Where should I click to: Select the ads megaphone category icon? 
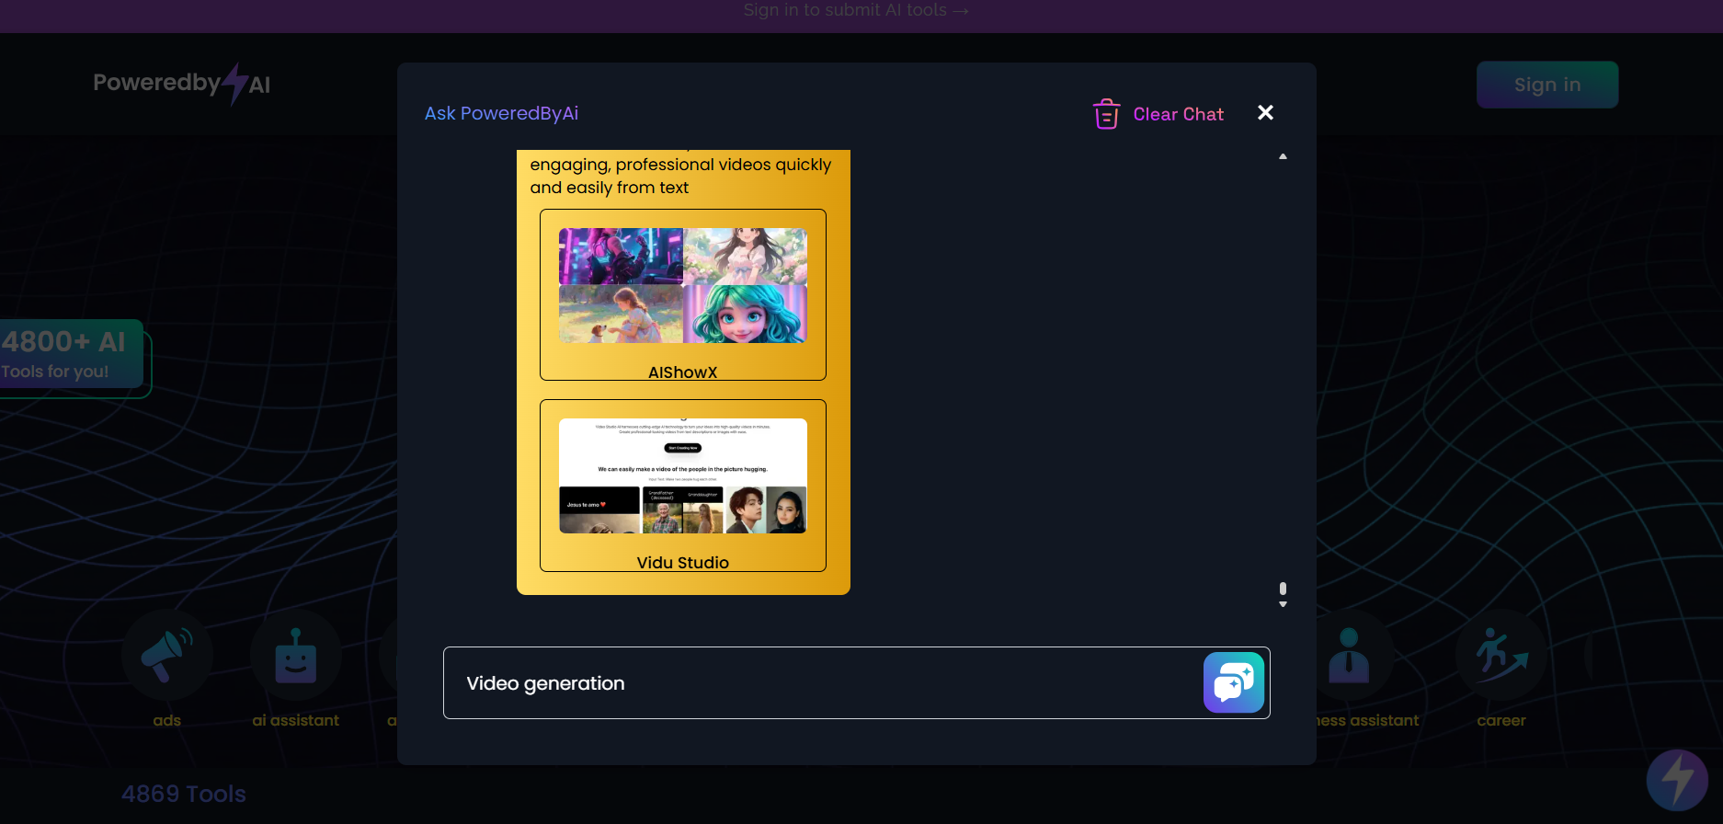(167, 655)
